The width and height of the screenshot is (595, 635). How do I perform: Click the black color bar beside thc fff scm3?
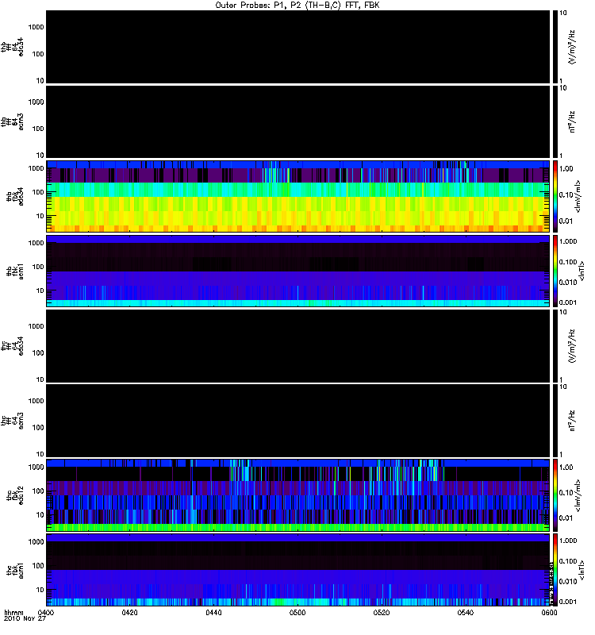tap(555, 421)
